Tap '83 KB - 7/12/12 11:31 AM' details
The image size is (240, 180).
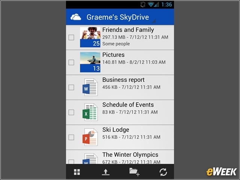[x=130, y=112]
